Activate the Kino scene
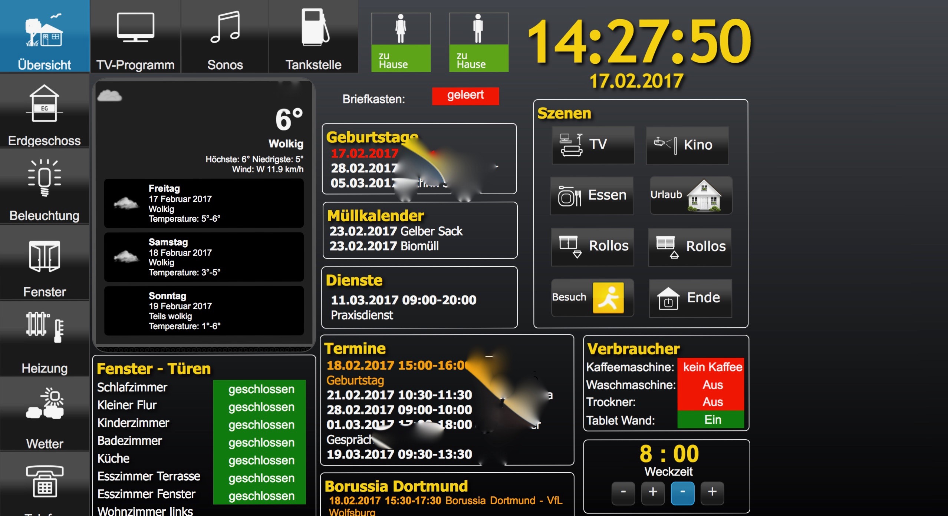The height and width of the screenshot is (516, 948). [x=687, y=145]
